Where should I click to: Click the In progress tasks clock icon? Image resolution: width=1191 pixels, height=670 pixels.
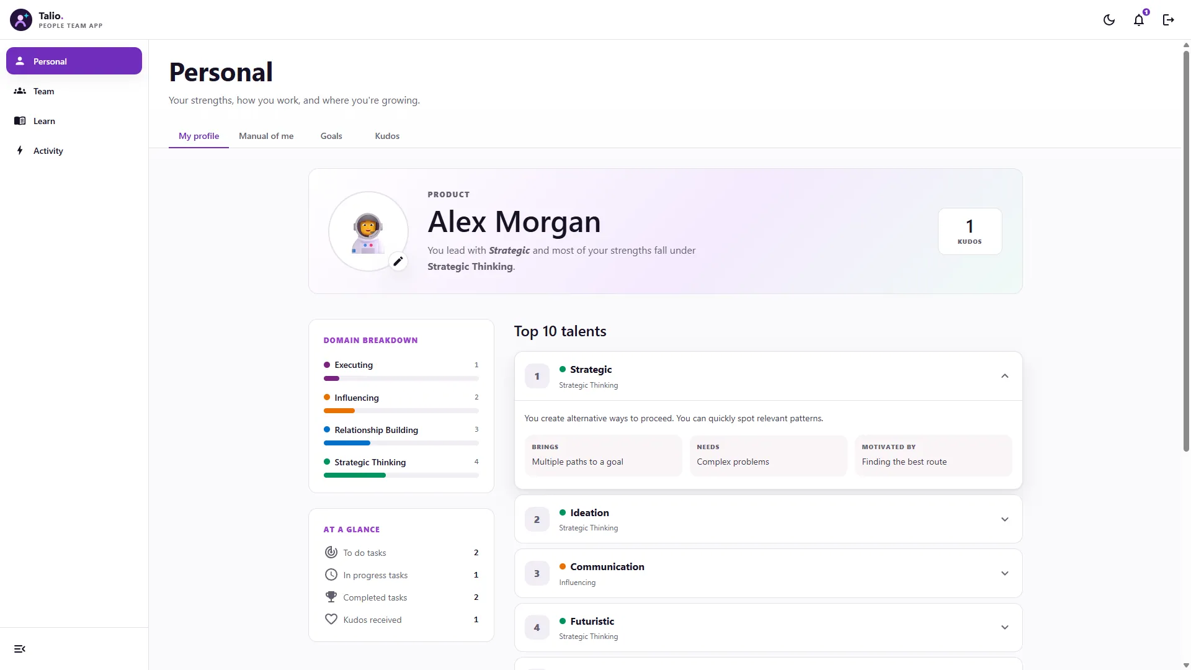pos(331,574)
